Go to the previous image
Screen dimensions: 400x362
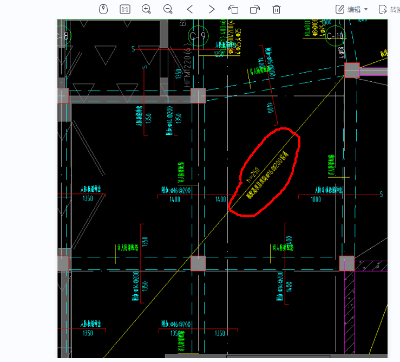pyautogui.click(x=190, y=9)
